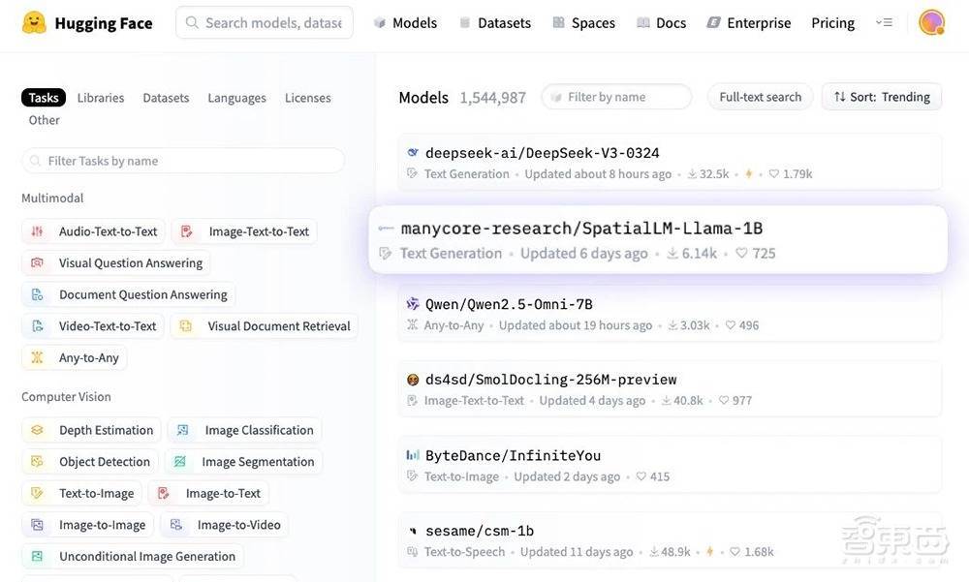Filter by Visual Question Answering task
The height and width of the screenshot is (582, 969).
116,262
